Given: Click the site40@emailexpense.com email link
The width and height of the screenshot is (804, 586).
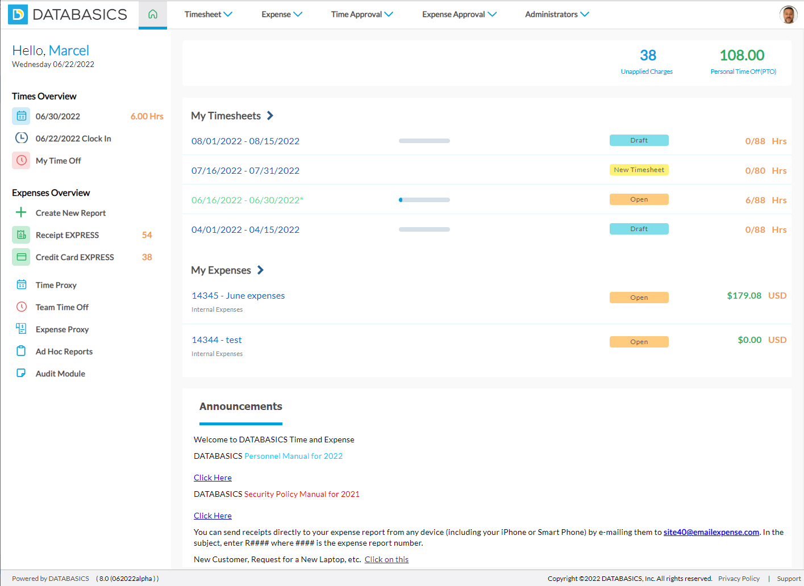Looking at the screenshot, I should pyautogui.click(x=711, y=532).
